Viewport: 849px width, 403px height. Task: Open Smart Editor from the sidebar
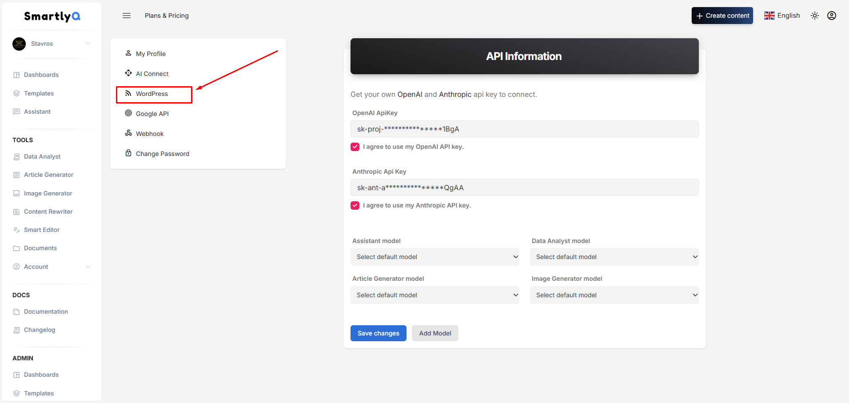point(42,230)
